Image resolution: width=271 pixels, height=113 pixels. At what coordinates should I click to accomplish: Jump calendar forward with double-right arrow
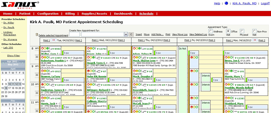pos(23,63)
